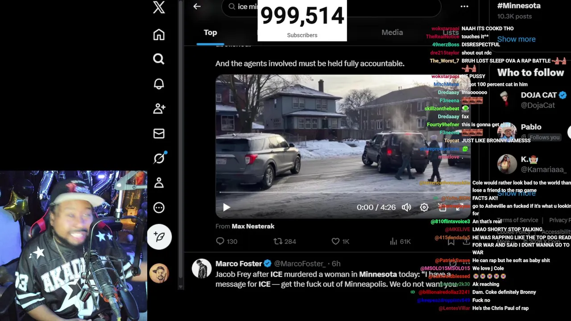Click the compose post feather button
The image size is (571, 321).
[x=159, y=237]
